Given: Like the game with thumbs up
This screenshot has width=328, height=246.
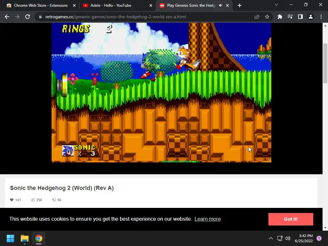Looking at the screenshot, I should pos(33,200).
